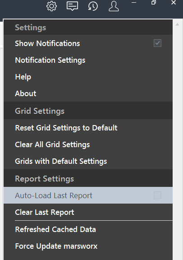The image size is (183, 260).
Task: Choose Force Update marsworx
Action: click(88, 246)
